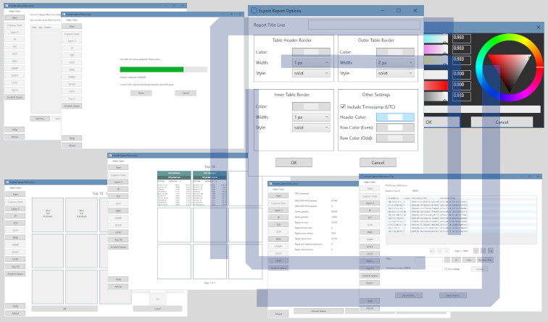The height and width of the screenshot is (322, 548).
Task: Expand Outer Table Border Width dropdown
Action: pos(395,62)
